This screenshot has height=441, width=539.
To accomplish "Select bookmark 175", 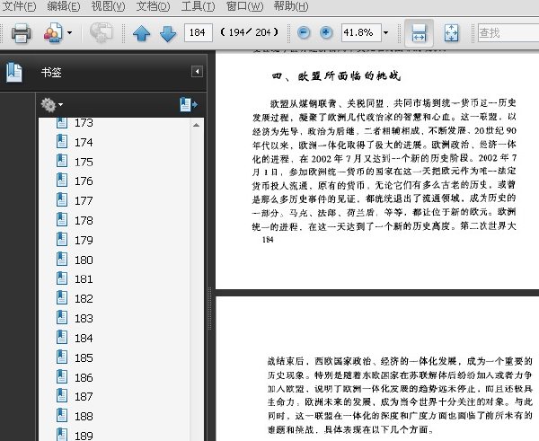I will [75, 162].
